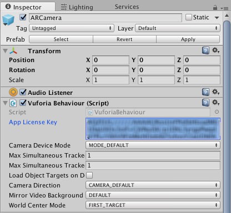Click the Rotation Y field

click(x=156, y=70)
